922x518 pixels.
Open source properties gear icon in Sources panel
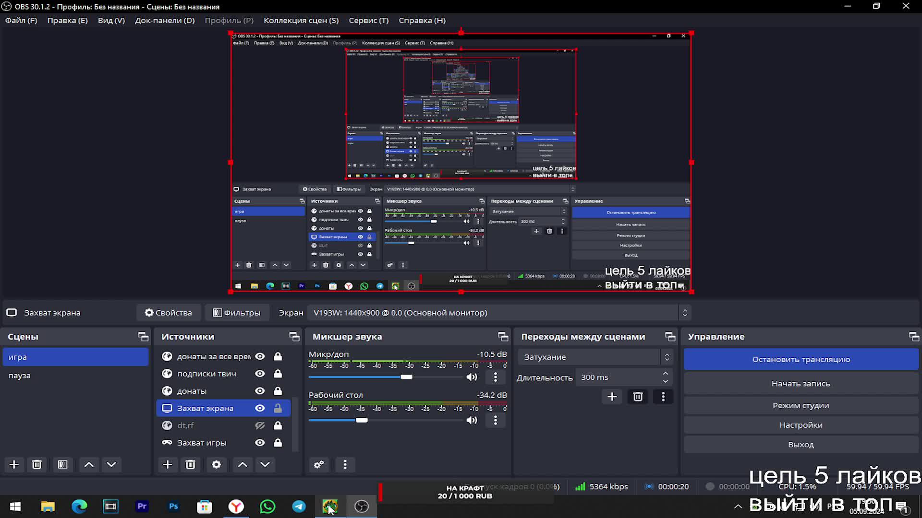point(217,464)
